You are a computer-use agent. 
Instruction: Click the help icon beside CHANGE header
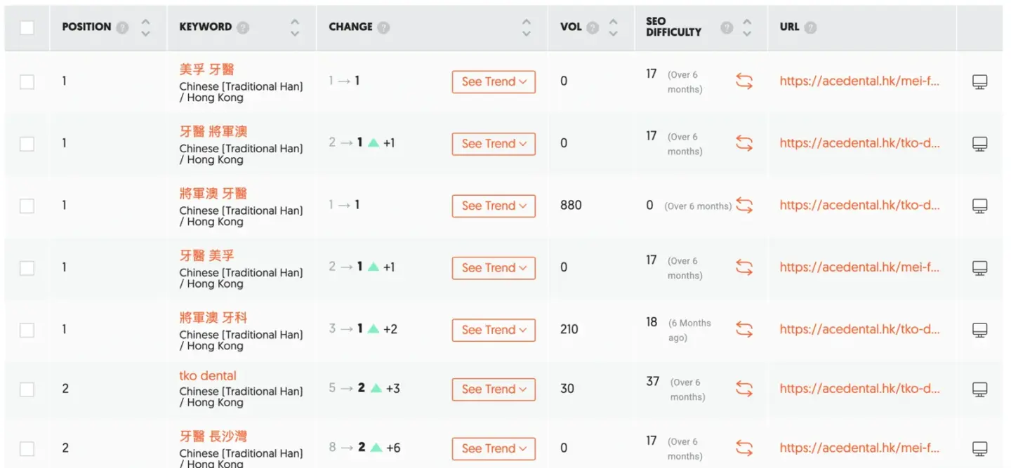(x=383, y=27)
